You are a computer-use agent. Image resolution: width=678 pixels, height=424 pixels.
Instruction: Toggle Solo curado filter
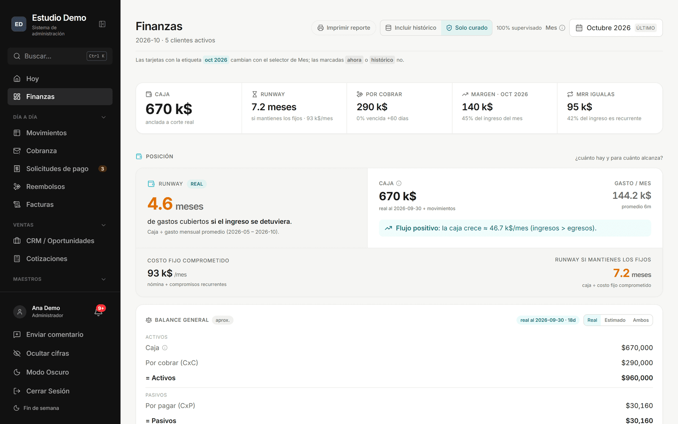pyautogui.click(x=467, y=28)
